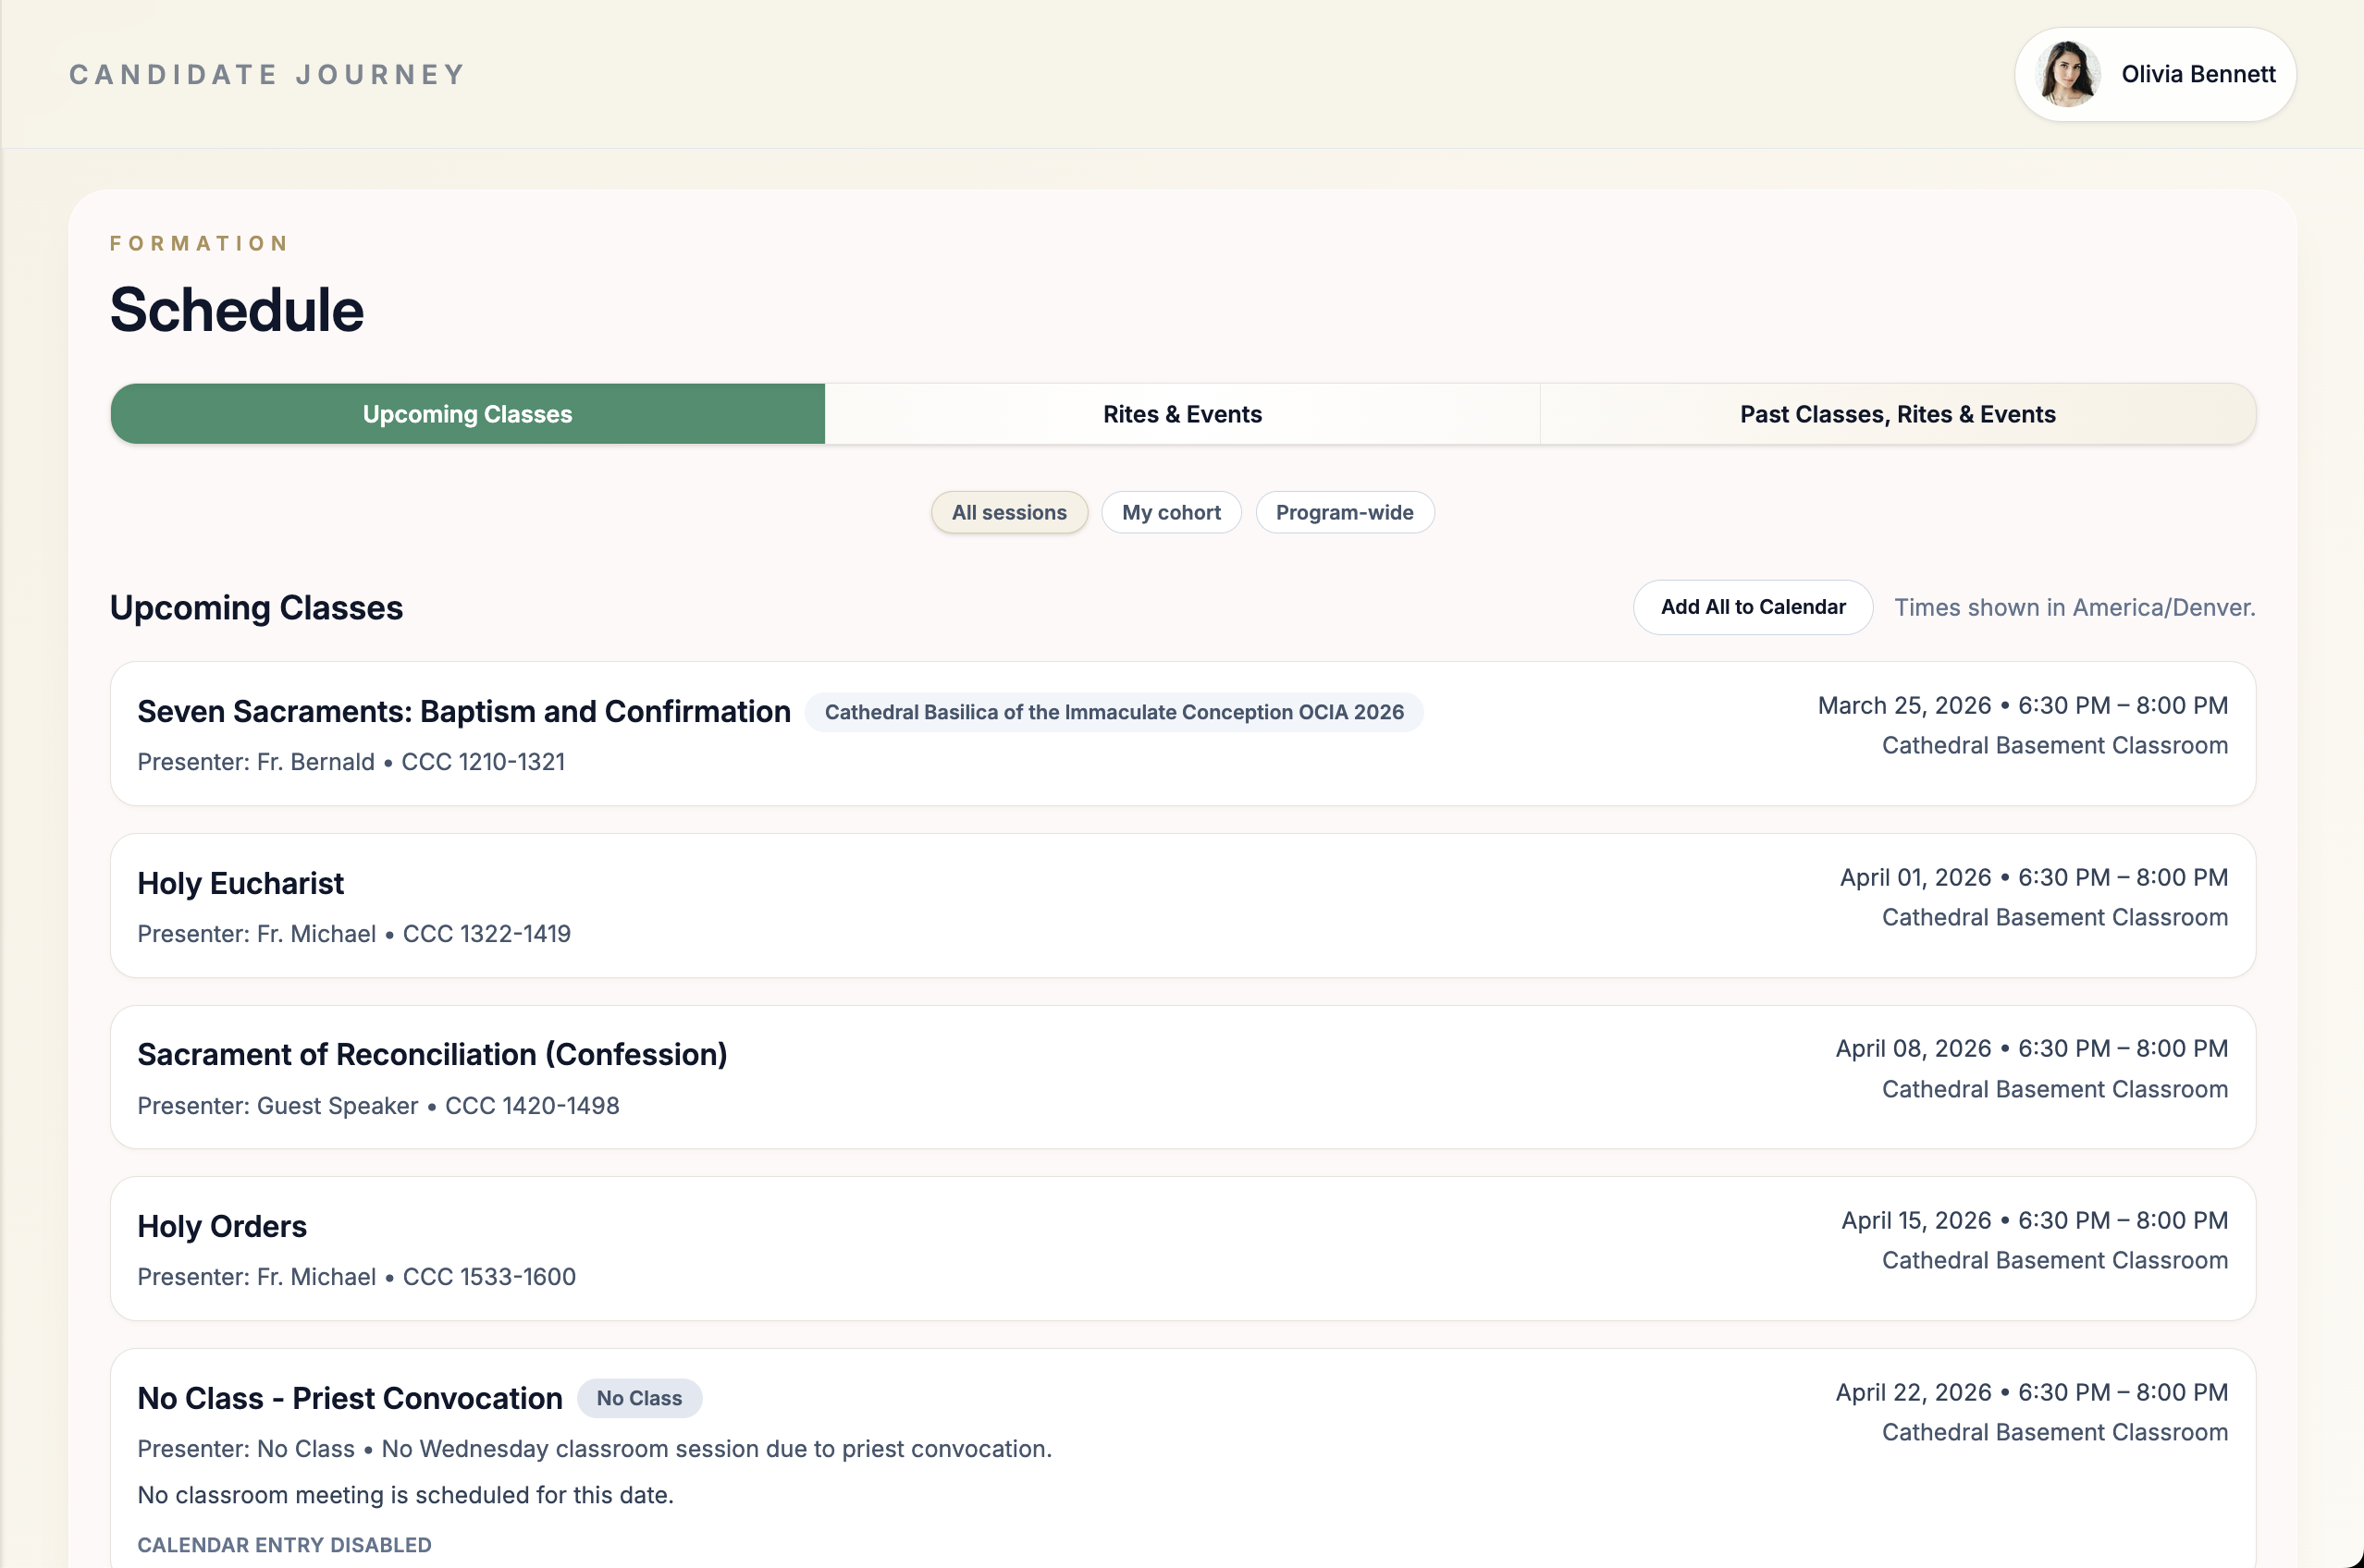Image resolution: width=2364 pixels, height=1568 pixels.
Task: Open Sacrament of Reconciliation (Confession) class
Action: [431, 1054]
